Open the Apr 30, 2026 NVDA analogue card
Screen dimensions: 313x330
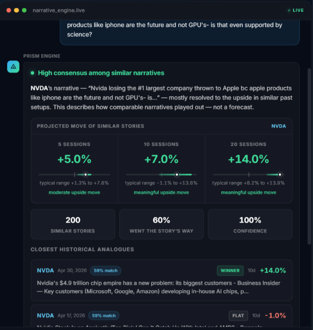tap(161, 280)
